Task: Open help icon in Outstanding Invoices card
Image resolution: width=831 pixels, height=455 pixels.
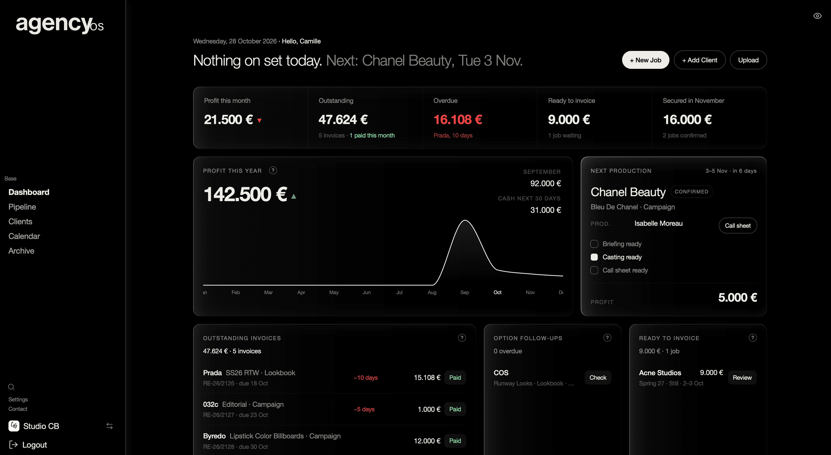Action: point(462,338)
